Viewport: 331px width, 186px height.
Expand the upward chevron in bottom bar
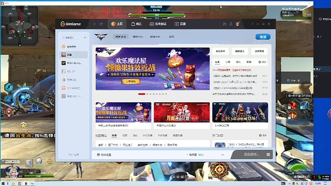point(223,155)
